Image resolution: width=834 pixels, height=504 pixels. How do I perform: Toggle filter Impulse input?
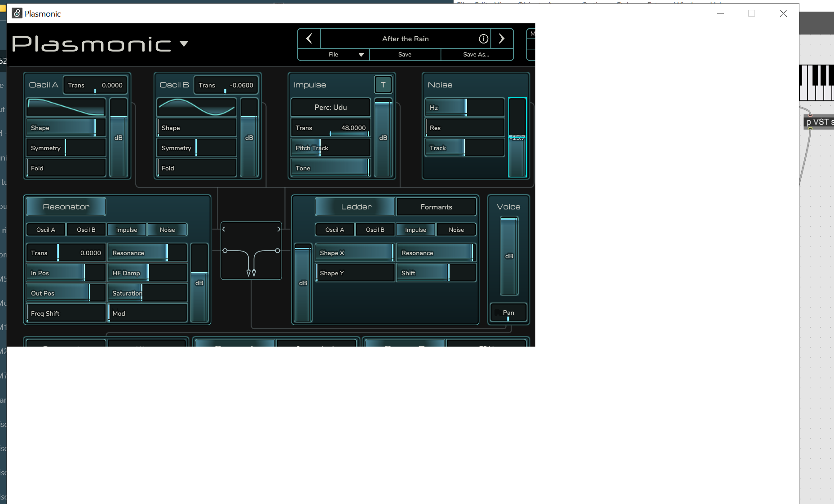click(416, 230)
